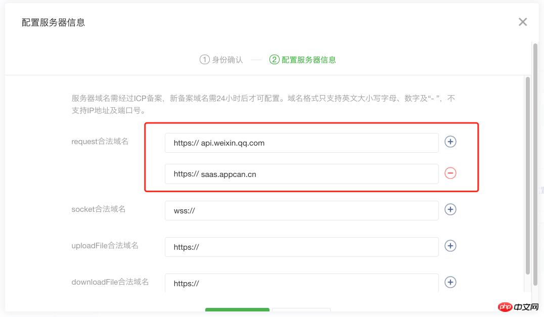
Task: Add a socket合法域名 entry with plus icon
Action: [x=450, y=209]
